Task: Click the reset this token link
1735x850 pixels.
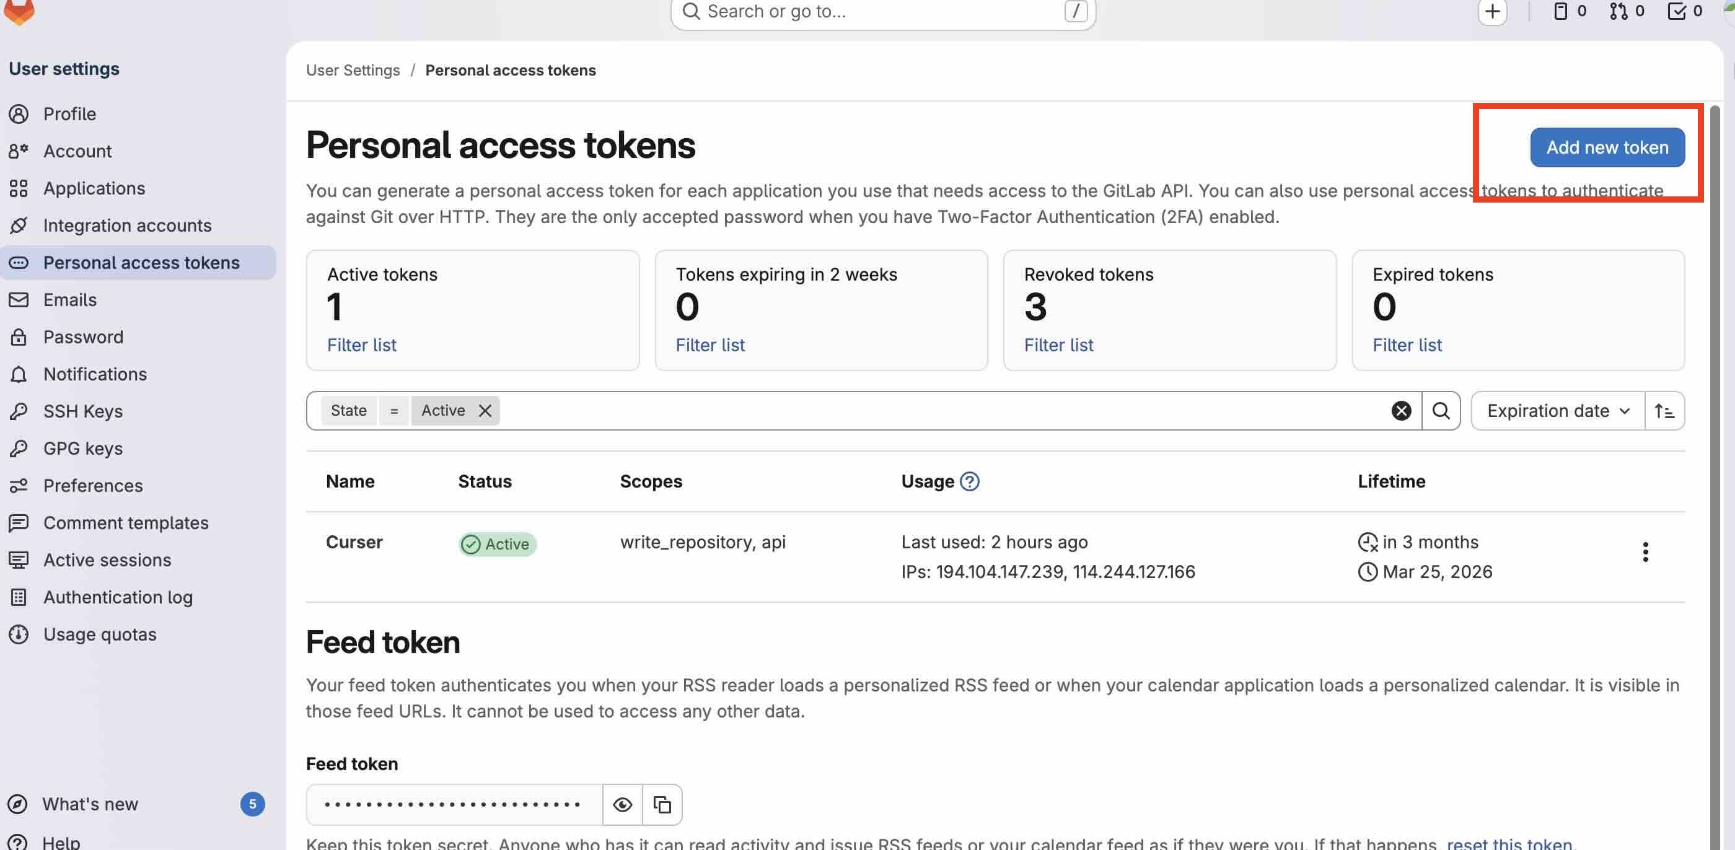Action: pos(1509,843)
